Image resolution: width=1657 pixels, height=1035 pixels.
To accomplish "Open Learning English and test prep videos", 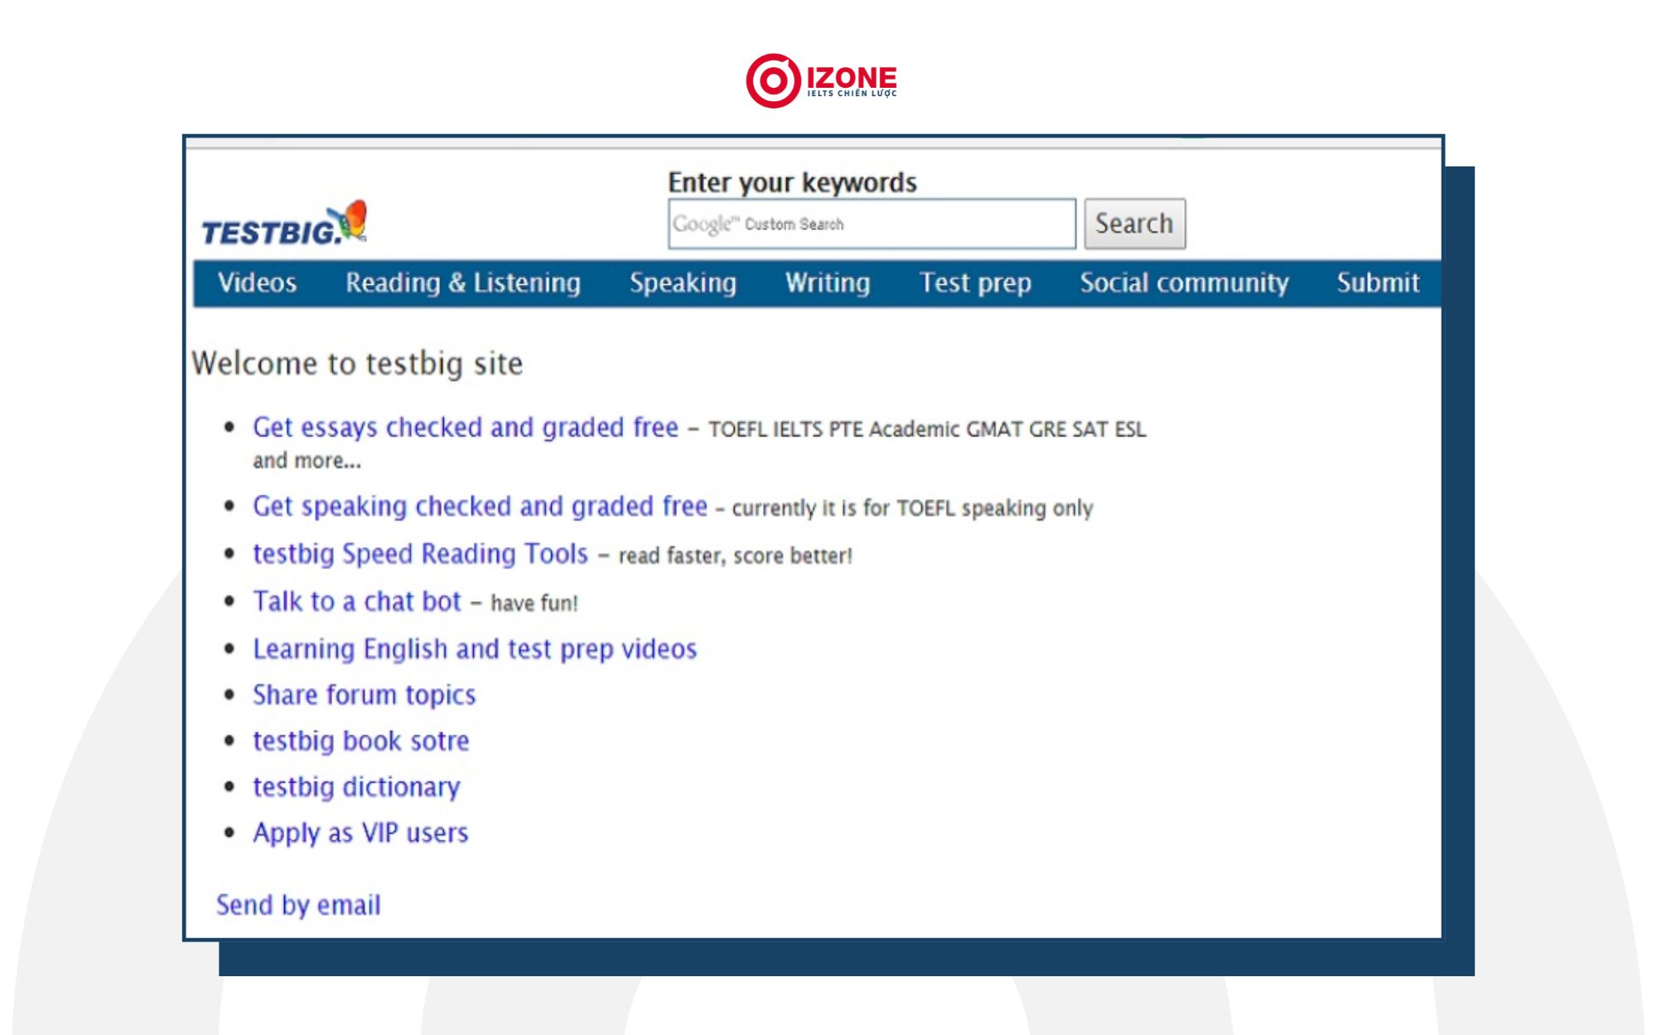I will 475,648.
